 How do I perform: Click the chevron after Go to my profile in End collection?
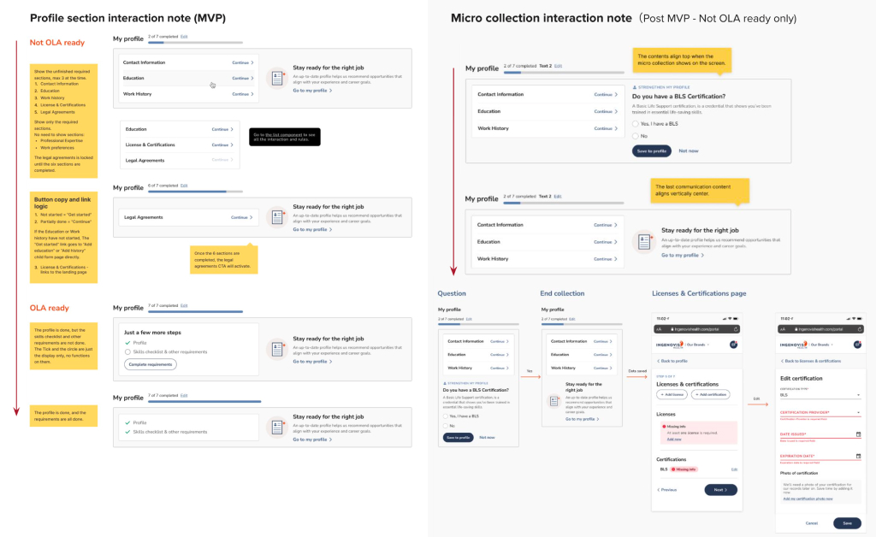point(598,419)
